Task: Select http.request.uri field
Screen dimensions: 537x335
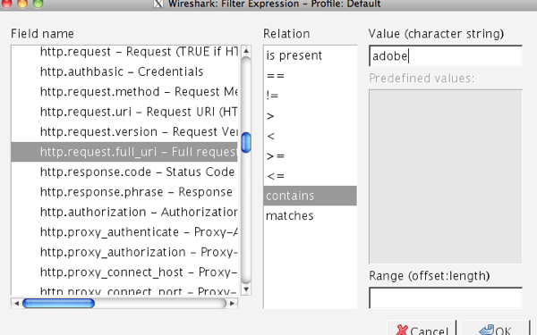Action: click(124, 112)
